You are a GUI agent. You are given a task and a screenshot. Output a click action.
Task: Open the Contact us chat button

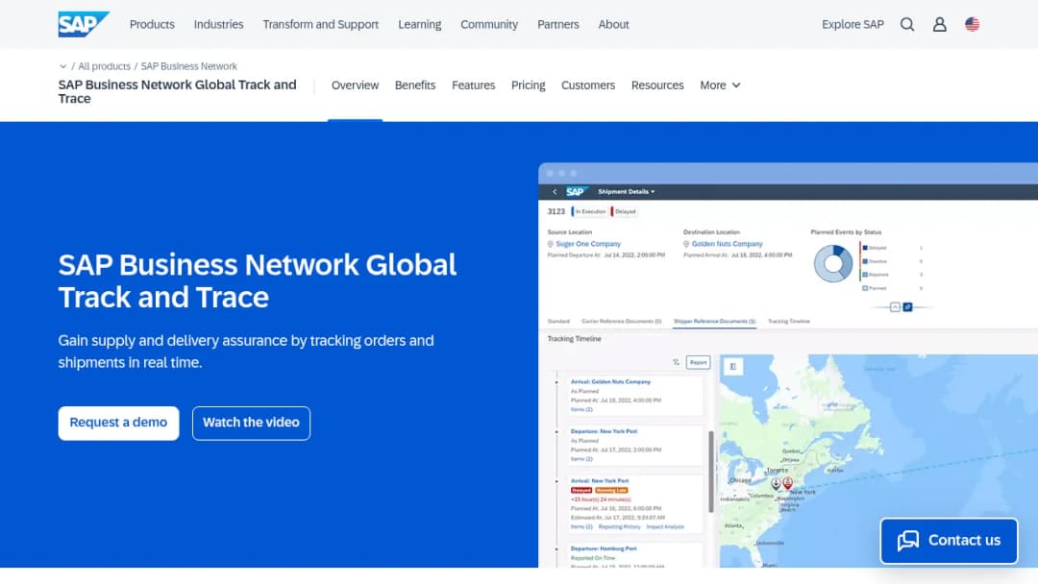coord(949,541)
